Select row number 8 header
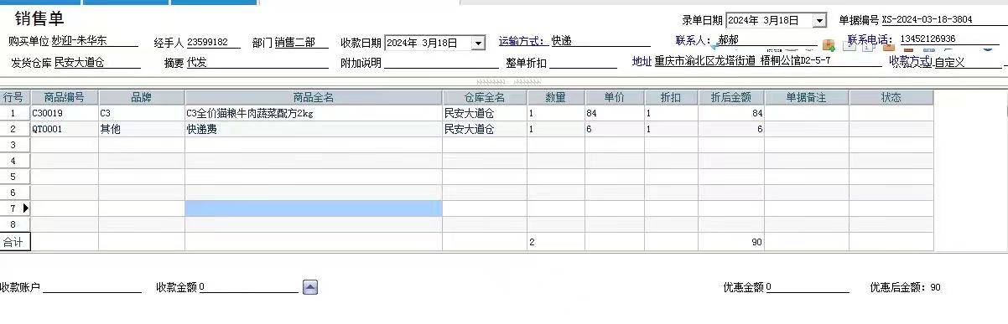This screenshot has width=1008, height=324. coord(15,224)
